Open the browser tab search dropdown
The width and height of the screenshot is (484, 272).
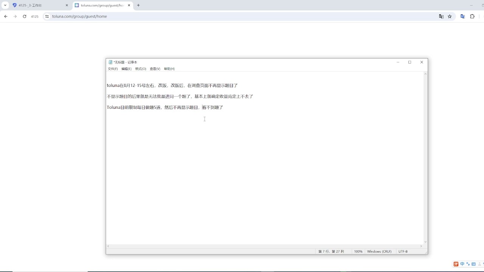tap(5, 5)
